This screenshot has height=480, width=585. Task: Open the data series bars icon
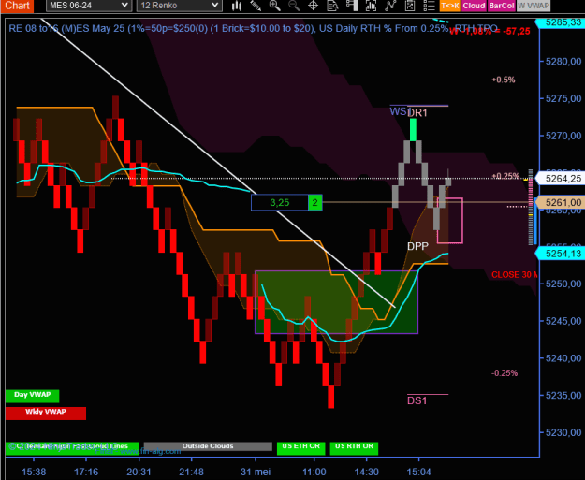tap(371, 6)
